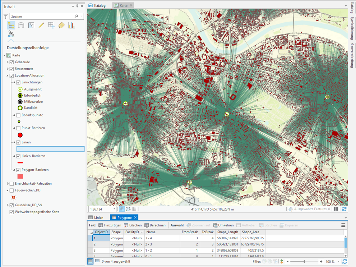
Task: Click the Ausgewählt star symbol
Action: pos(20,89)
